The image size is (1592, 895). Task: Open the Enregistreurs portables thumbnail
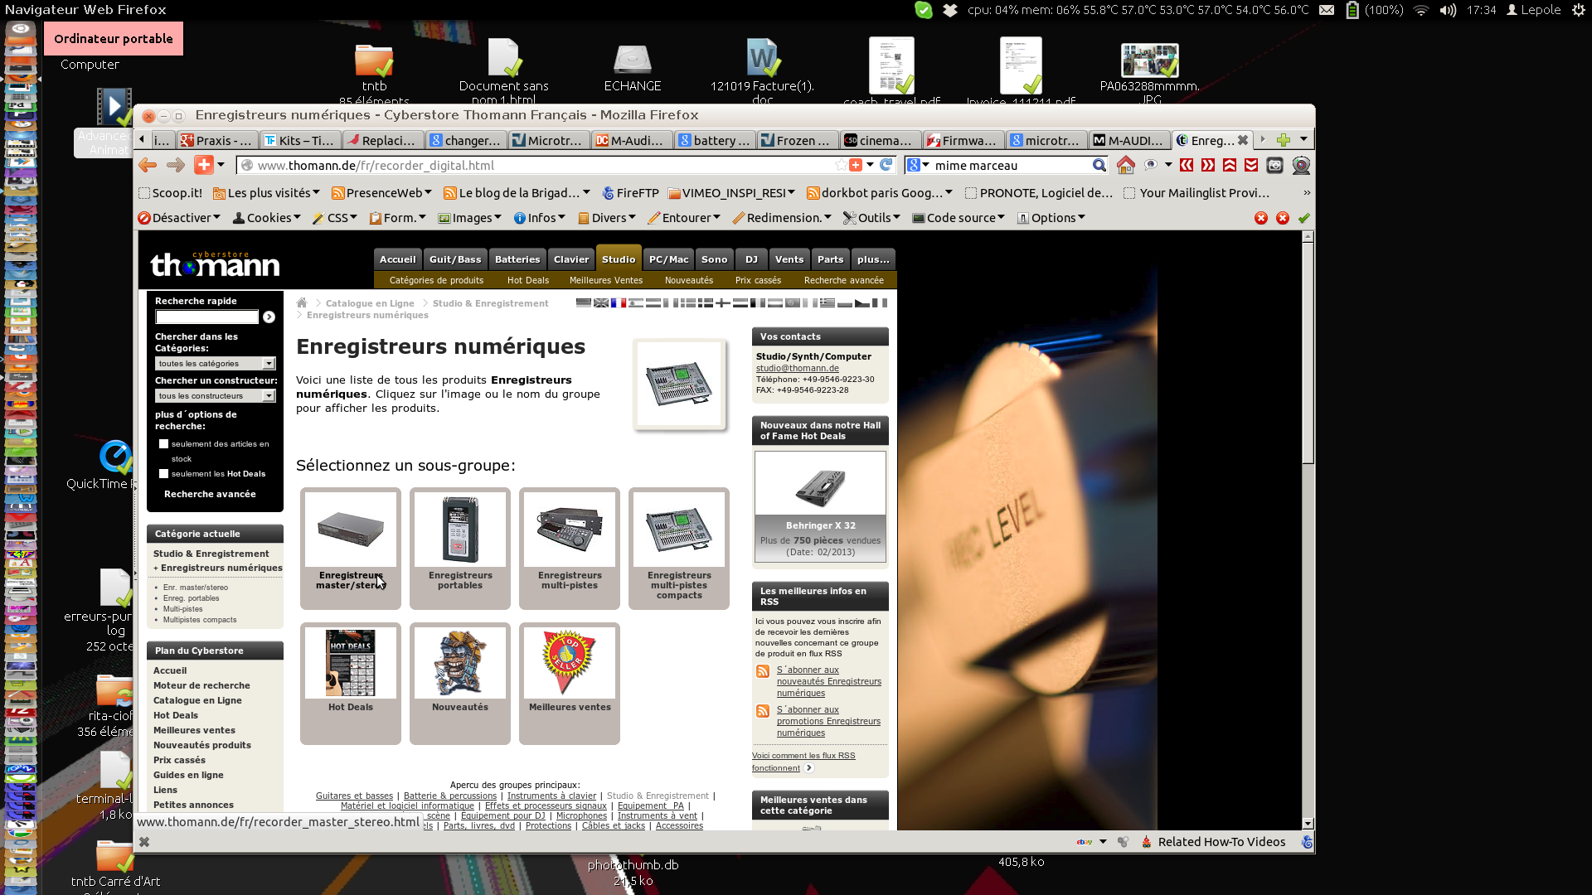click(x=459, y=530)
